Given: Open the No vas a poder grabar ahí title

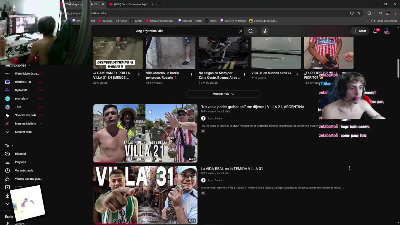Looking at the screenshot, I should coord(252,107).
